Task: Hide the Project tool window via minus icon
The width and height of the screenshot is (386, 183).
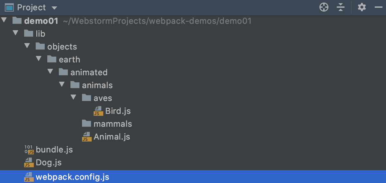Action: coord(378,7)
